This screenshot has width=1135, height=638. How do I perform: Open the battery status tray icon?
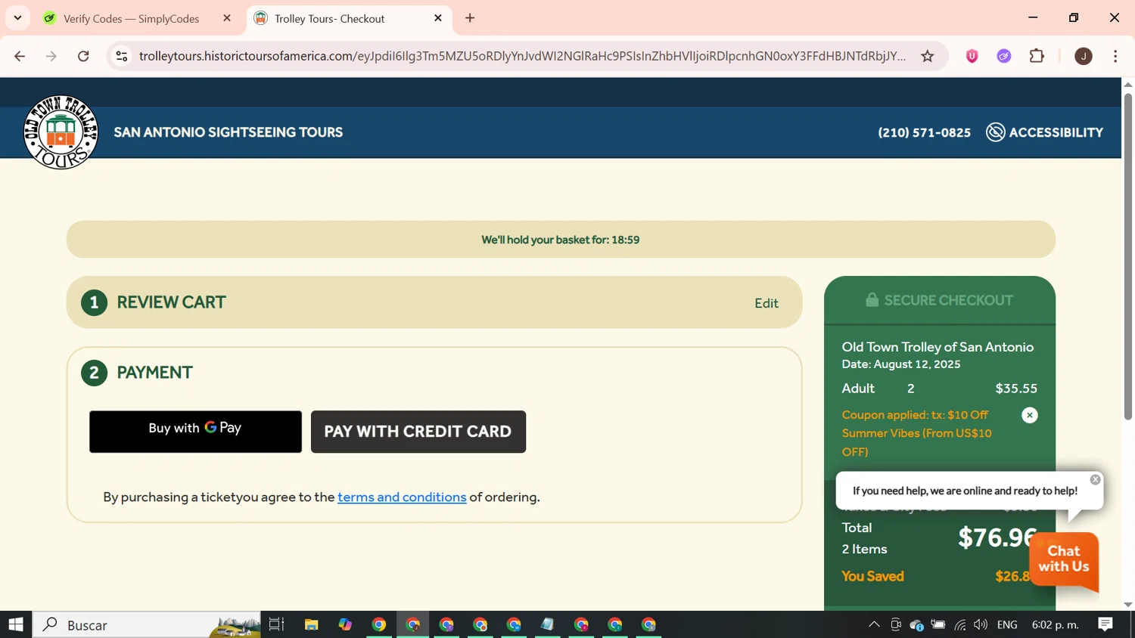[x=938, y=624]
